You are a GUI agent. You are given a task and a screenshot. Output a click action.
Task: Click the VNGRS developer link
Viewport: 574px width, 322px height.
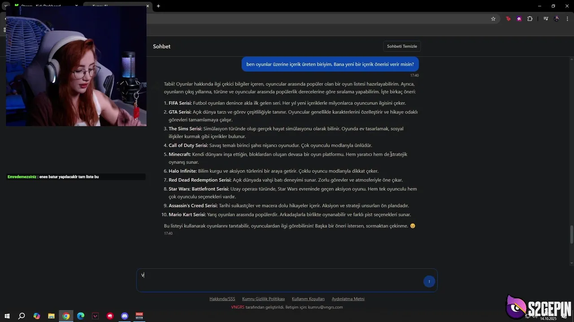(x=238, y=307)
